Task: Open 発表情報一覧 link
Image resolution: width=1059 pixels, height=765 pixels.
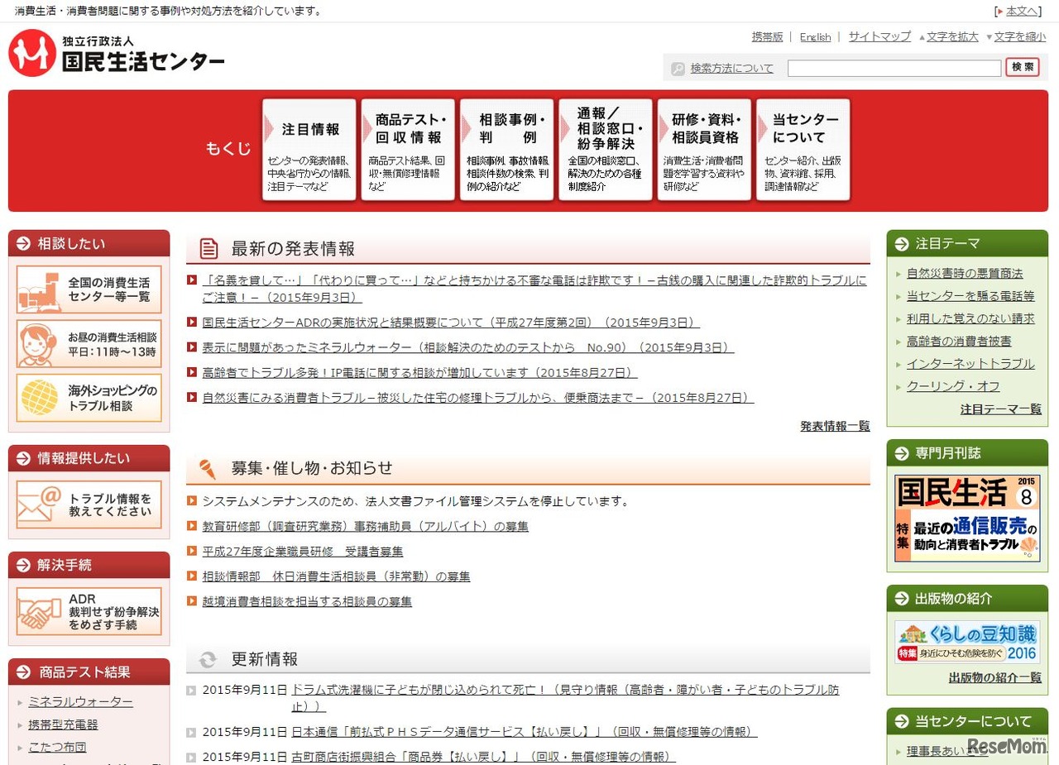Action: 834,426
